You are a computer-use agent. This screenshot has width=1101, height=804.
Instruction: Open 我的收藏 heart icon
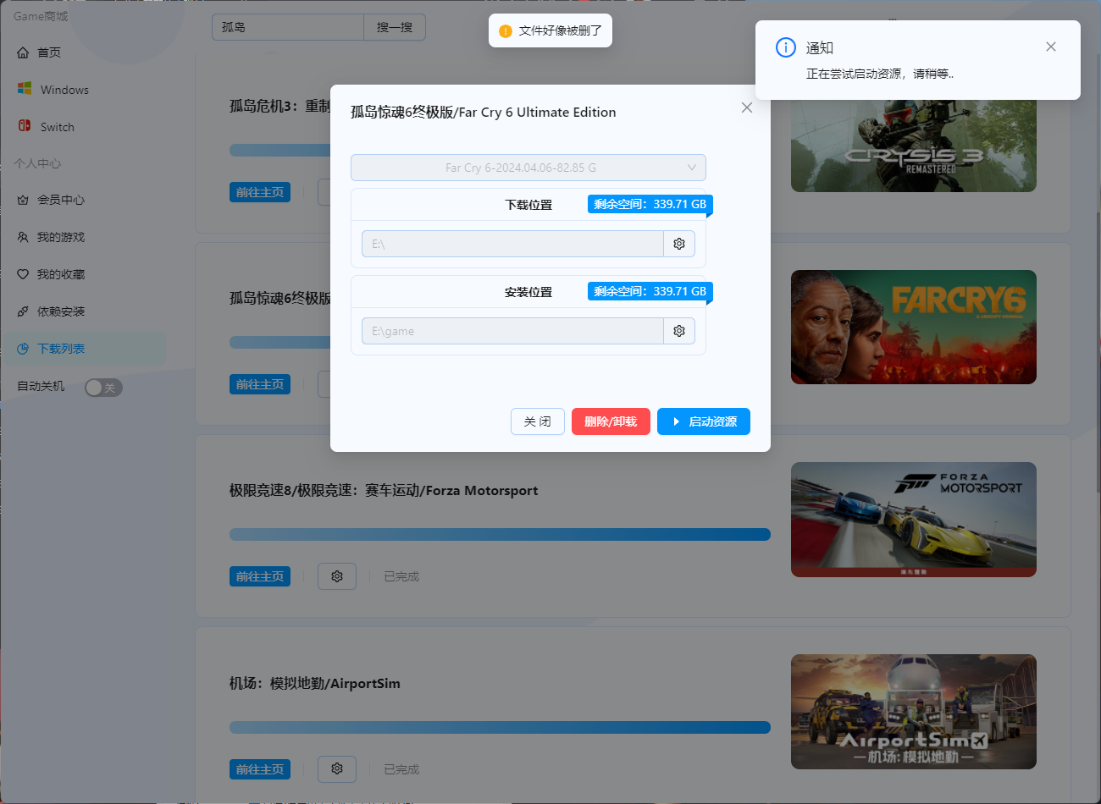[x=23, y=274]
